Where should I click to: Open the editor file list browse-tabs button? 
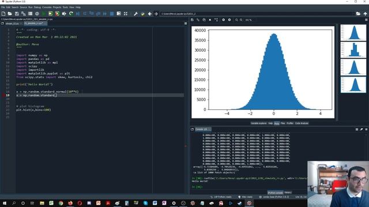coord(2,24)
